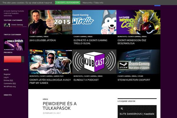Select BEMUTATO category under MondoCon post
This screenshot has width=177, height=118.
click(122, 37)
